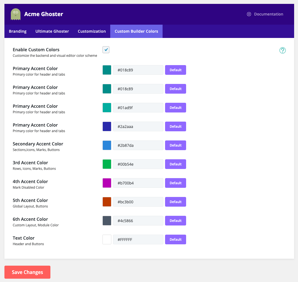Focus the #bc3b00 hex input field
This screenshot has height=282, width=298.
pos(138,202)
